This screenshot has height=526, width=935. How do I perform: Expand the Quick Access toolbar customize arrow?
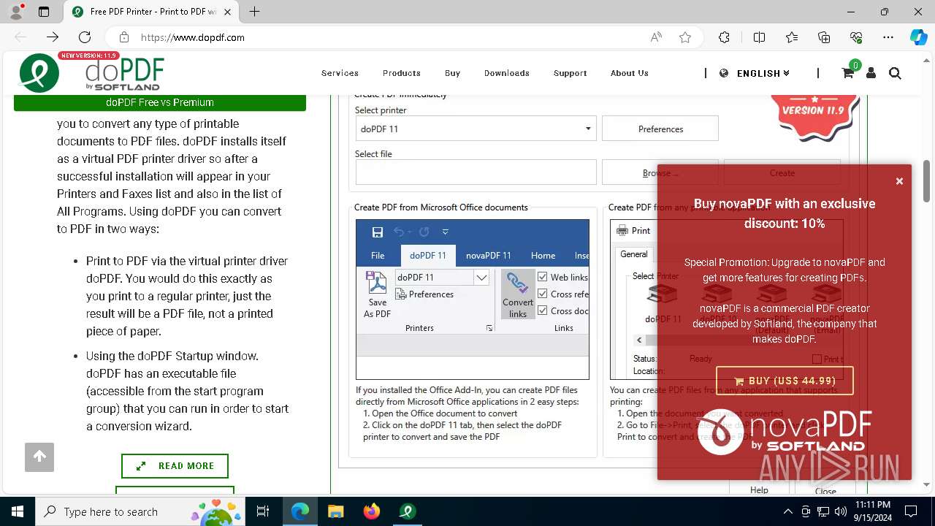point(445,232)
